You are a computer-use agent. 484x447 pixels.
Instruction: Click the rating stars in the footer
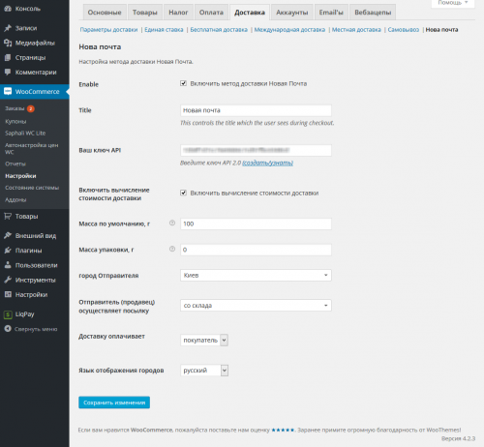coord(283,430)
